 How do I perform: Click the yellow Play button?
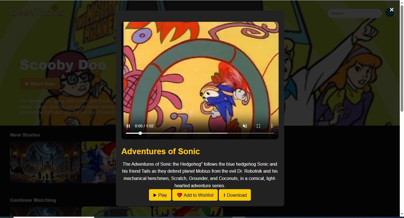click(160, 195)
